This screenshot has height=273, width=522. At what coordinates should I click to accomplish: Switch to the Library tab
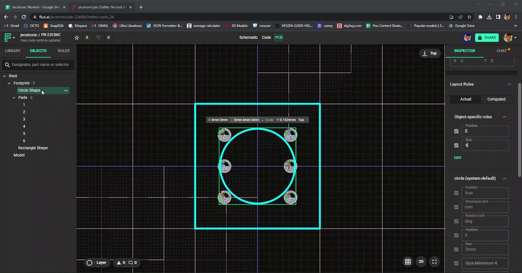pyautogui.click(x=13, y=51)
